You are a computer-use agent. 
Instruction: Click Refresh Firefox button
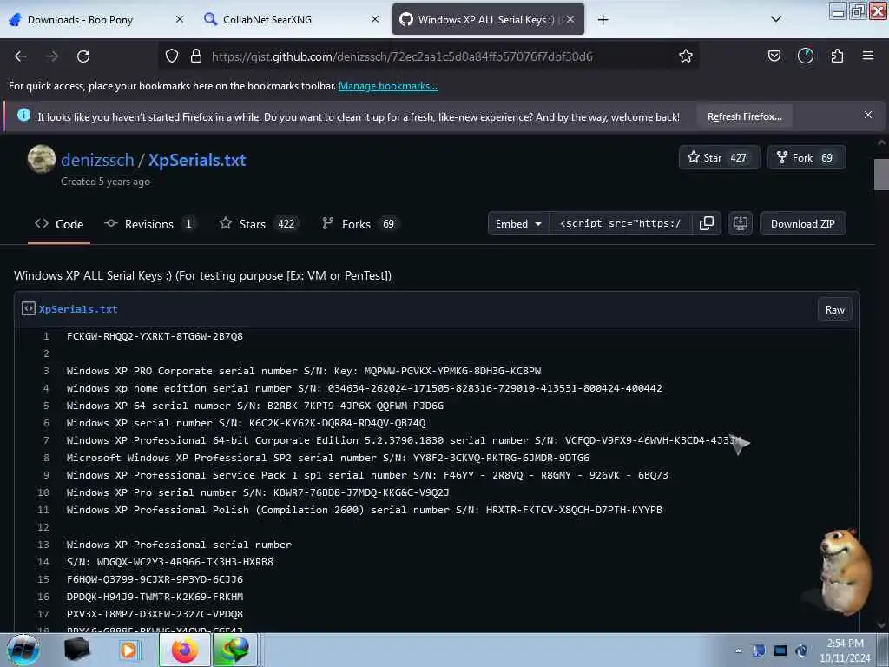tap(744, 116)
